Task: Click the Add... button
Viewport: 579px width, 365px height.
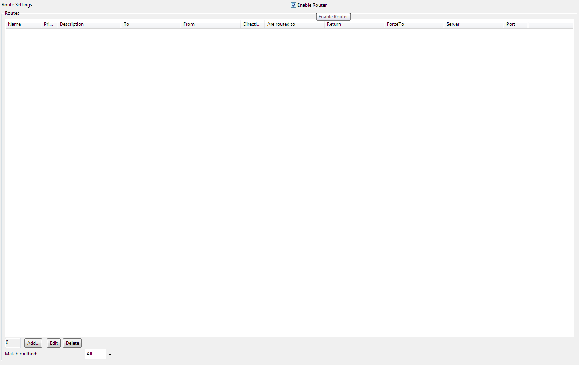Action: [x=33, y=343]
